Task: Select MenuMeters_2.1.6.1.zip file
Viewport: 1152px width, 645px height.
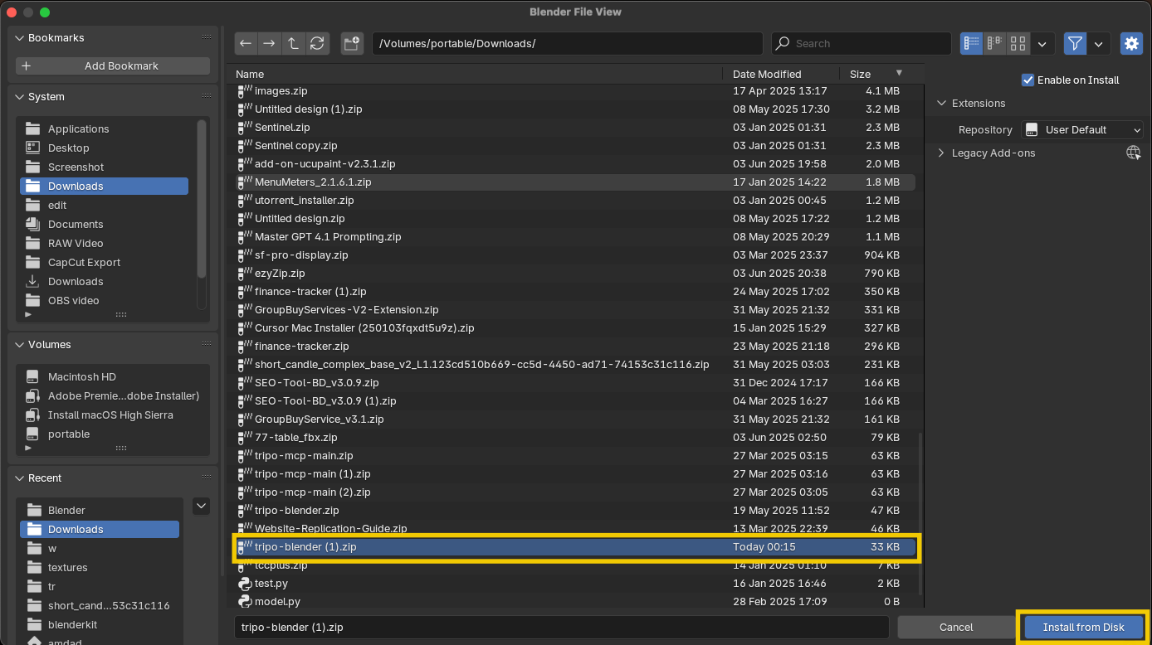Action: click(x=574, y=182)
